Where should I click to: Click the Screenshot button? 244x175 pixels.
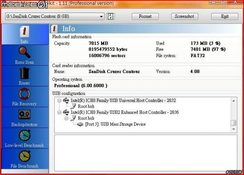185,16
